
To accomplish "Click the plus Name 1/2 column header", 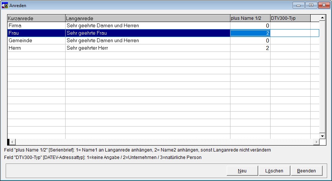I will point(250,18).
